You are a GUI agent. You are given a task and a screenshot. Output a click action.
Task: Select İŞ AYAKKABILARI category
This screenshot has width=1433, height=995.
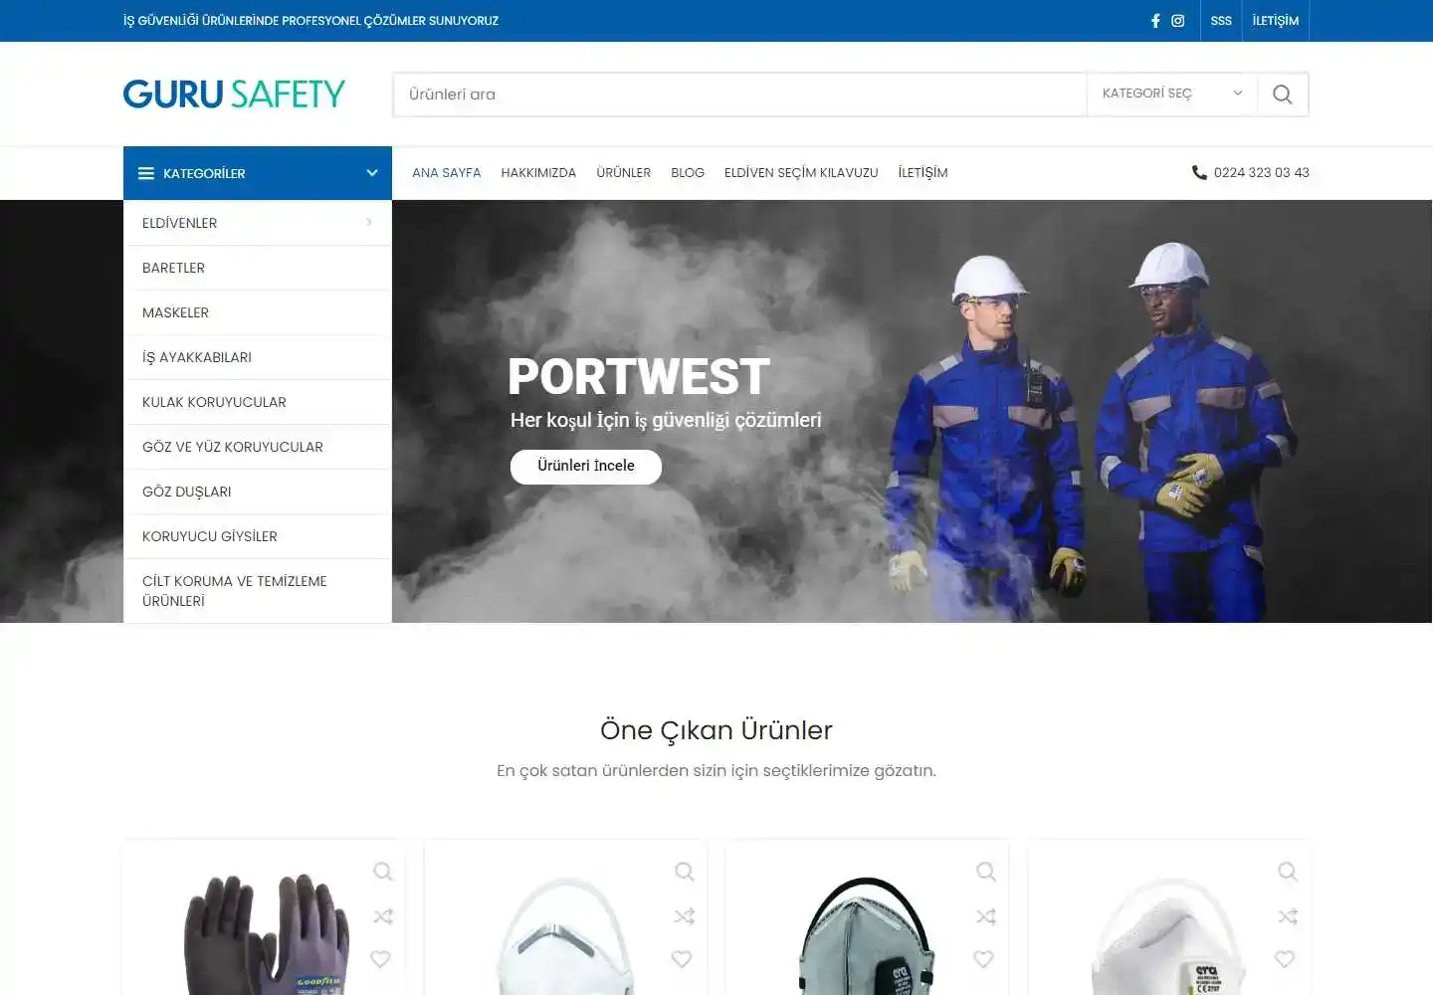pyautogui.click(x=258, y=357)
